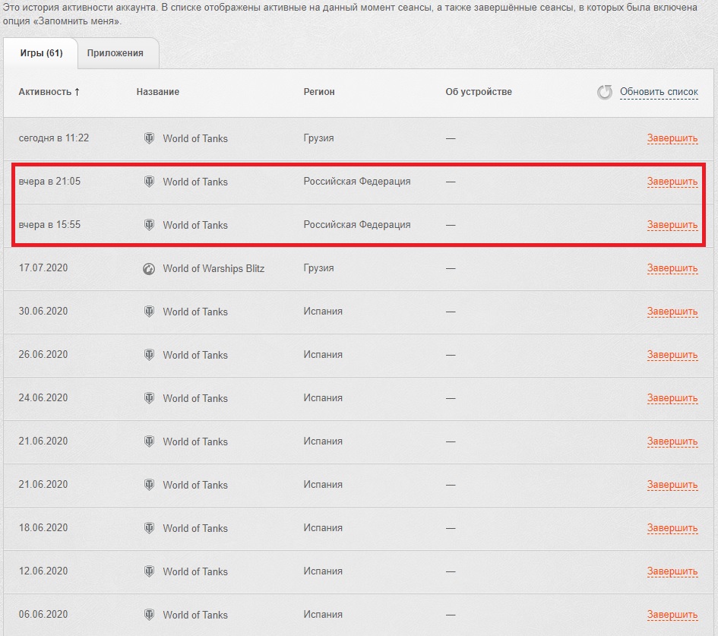Select the date вчера в 15:55
Viewport: 718px width, 636px height.
(49, 225)
